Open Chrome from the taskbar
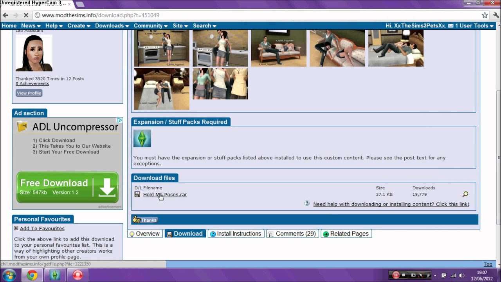This screenshot has height=282, width=501. coord(32,275)
